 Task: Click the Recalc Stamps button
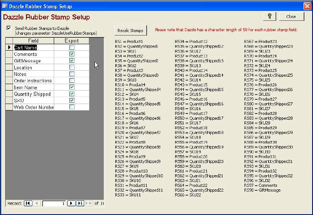click(x=130, y=30)
